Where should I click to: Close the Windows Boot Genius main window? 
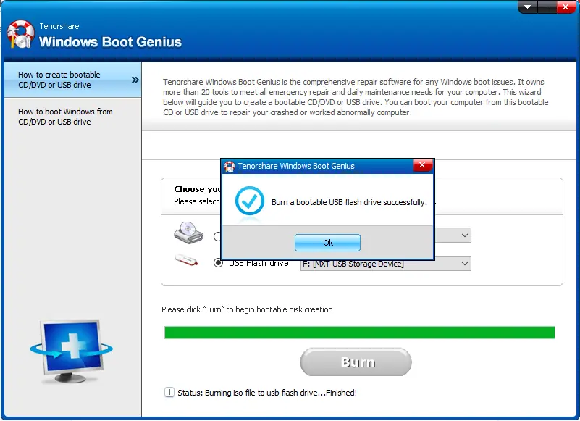(566, 7)
